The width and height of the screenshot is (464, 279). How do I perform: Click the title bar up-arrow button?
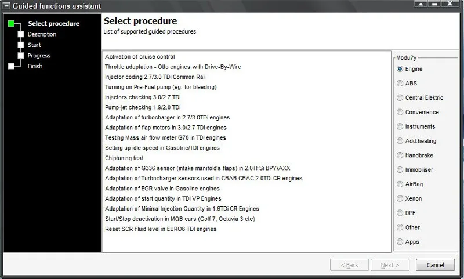click(421, 3)
